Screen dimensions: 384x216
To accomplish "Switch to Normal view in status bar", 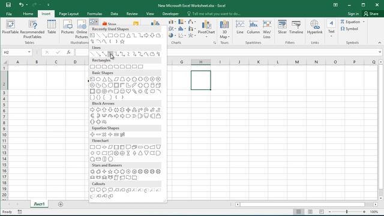I will tap(299, 212).
